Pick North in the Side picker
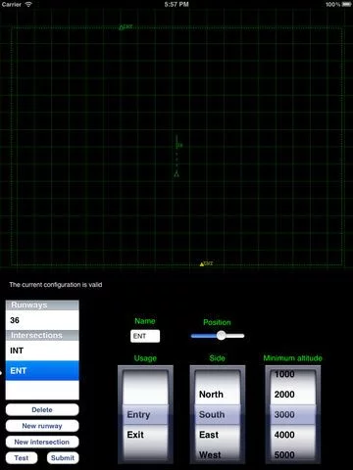 (218, 395)
